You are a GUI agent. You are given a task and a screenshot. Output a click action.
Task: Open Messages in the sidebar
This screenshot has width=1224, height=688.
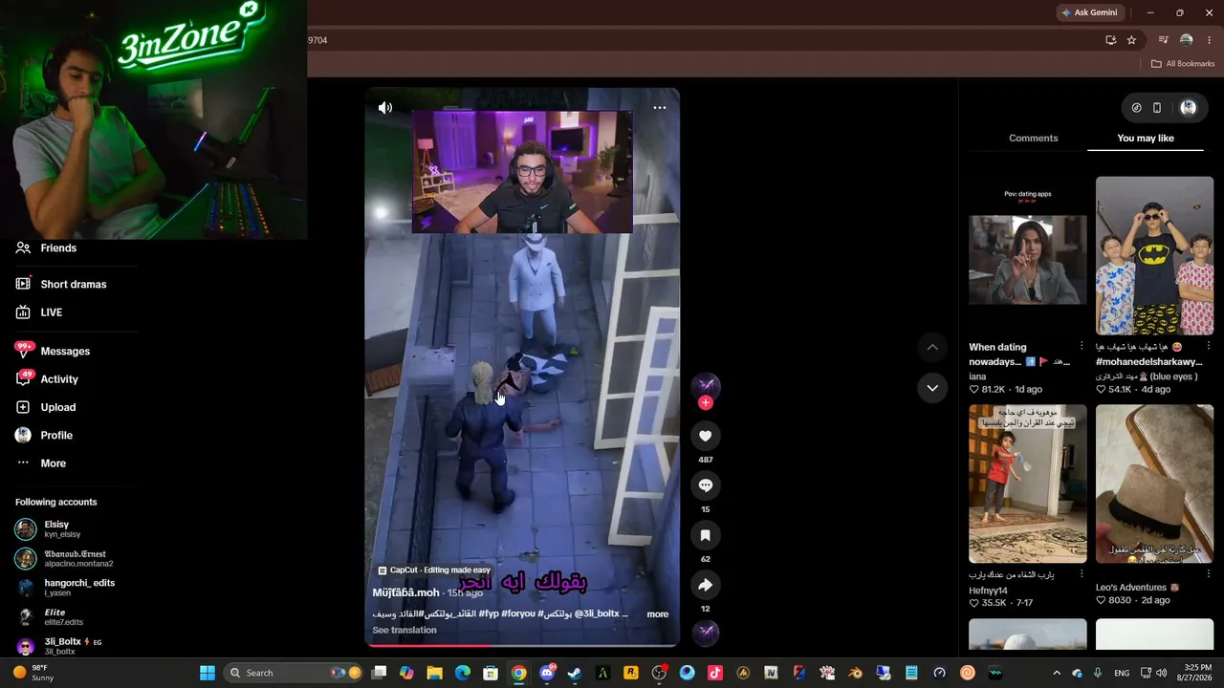click(53, 352)
